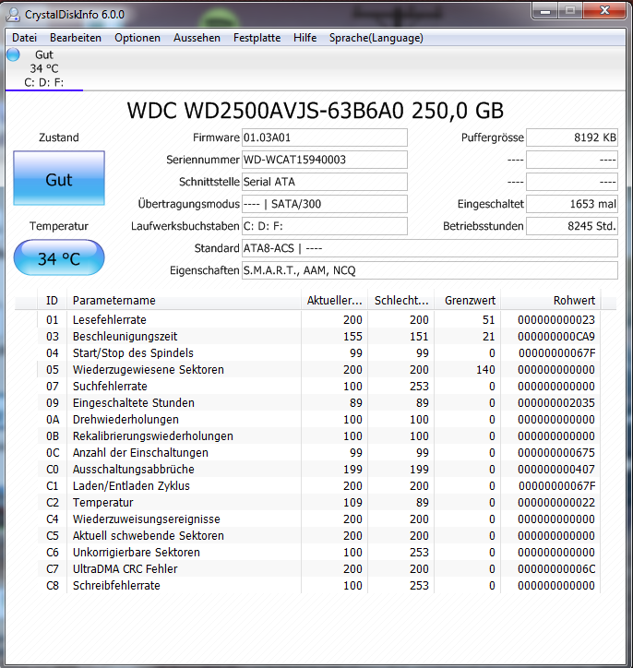
Task: Open the Aussehen menu
Action: 197,38
